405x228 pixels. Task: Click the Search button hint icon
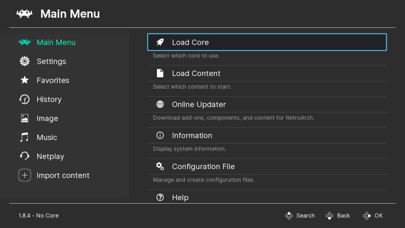(289, 216)
